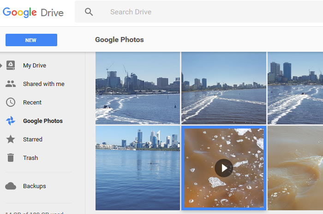Click the Google Photos pinwheel icon

[x=11, y=121]
